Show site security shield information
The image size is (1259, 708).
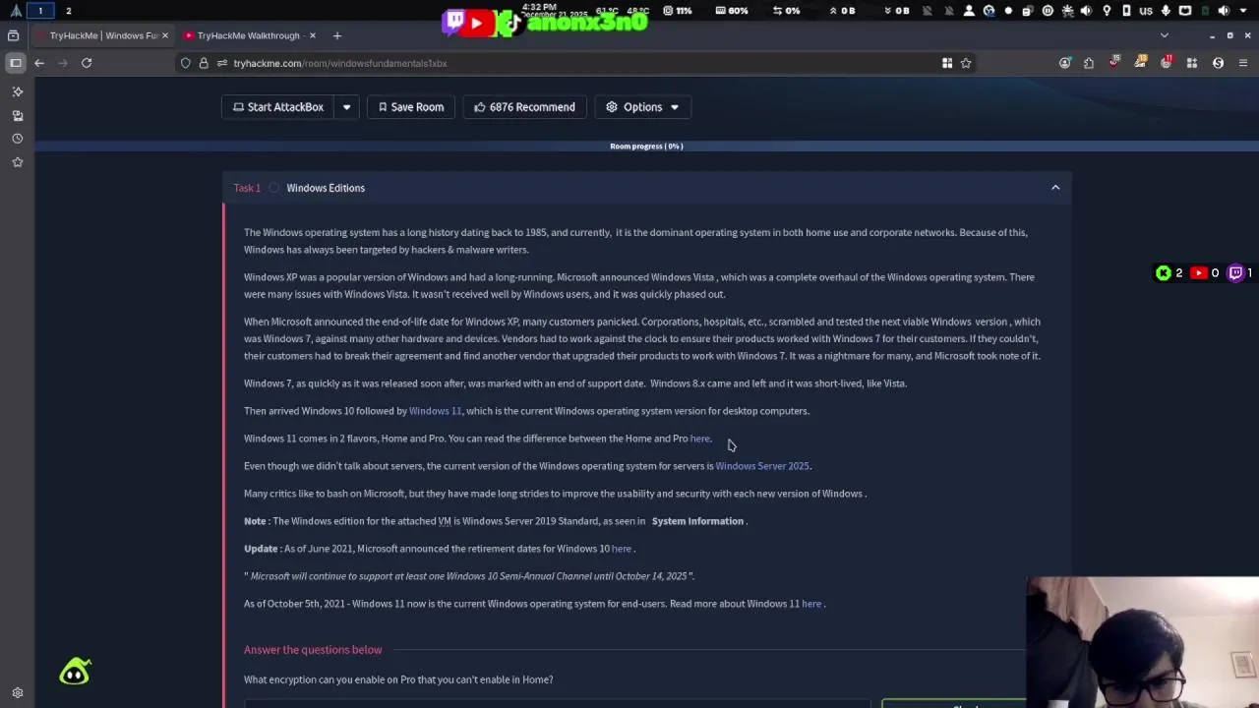click(185, 63)
